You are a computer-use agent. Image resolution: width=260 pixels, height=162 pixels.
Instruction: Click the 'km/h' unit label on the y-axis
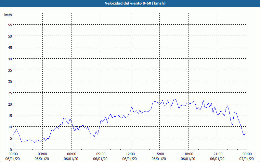pyautogui.click(x=8, y=15)
